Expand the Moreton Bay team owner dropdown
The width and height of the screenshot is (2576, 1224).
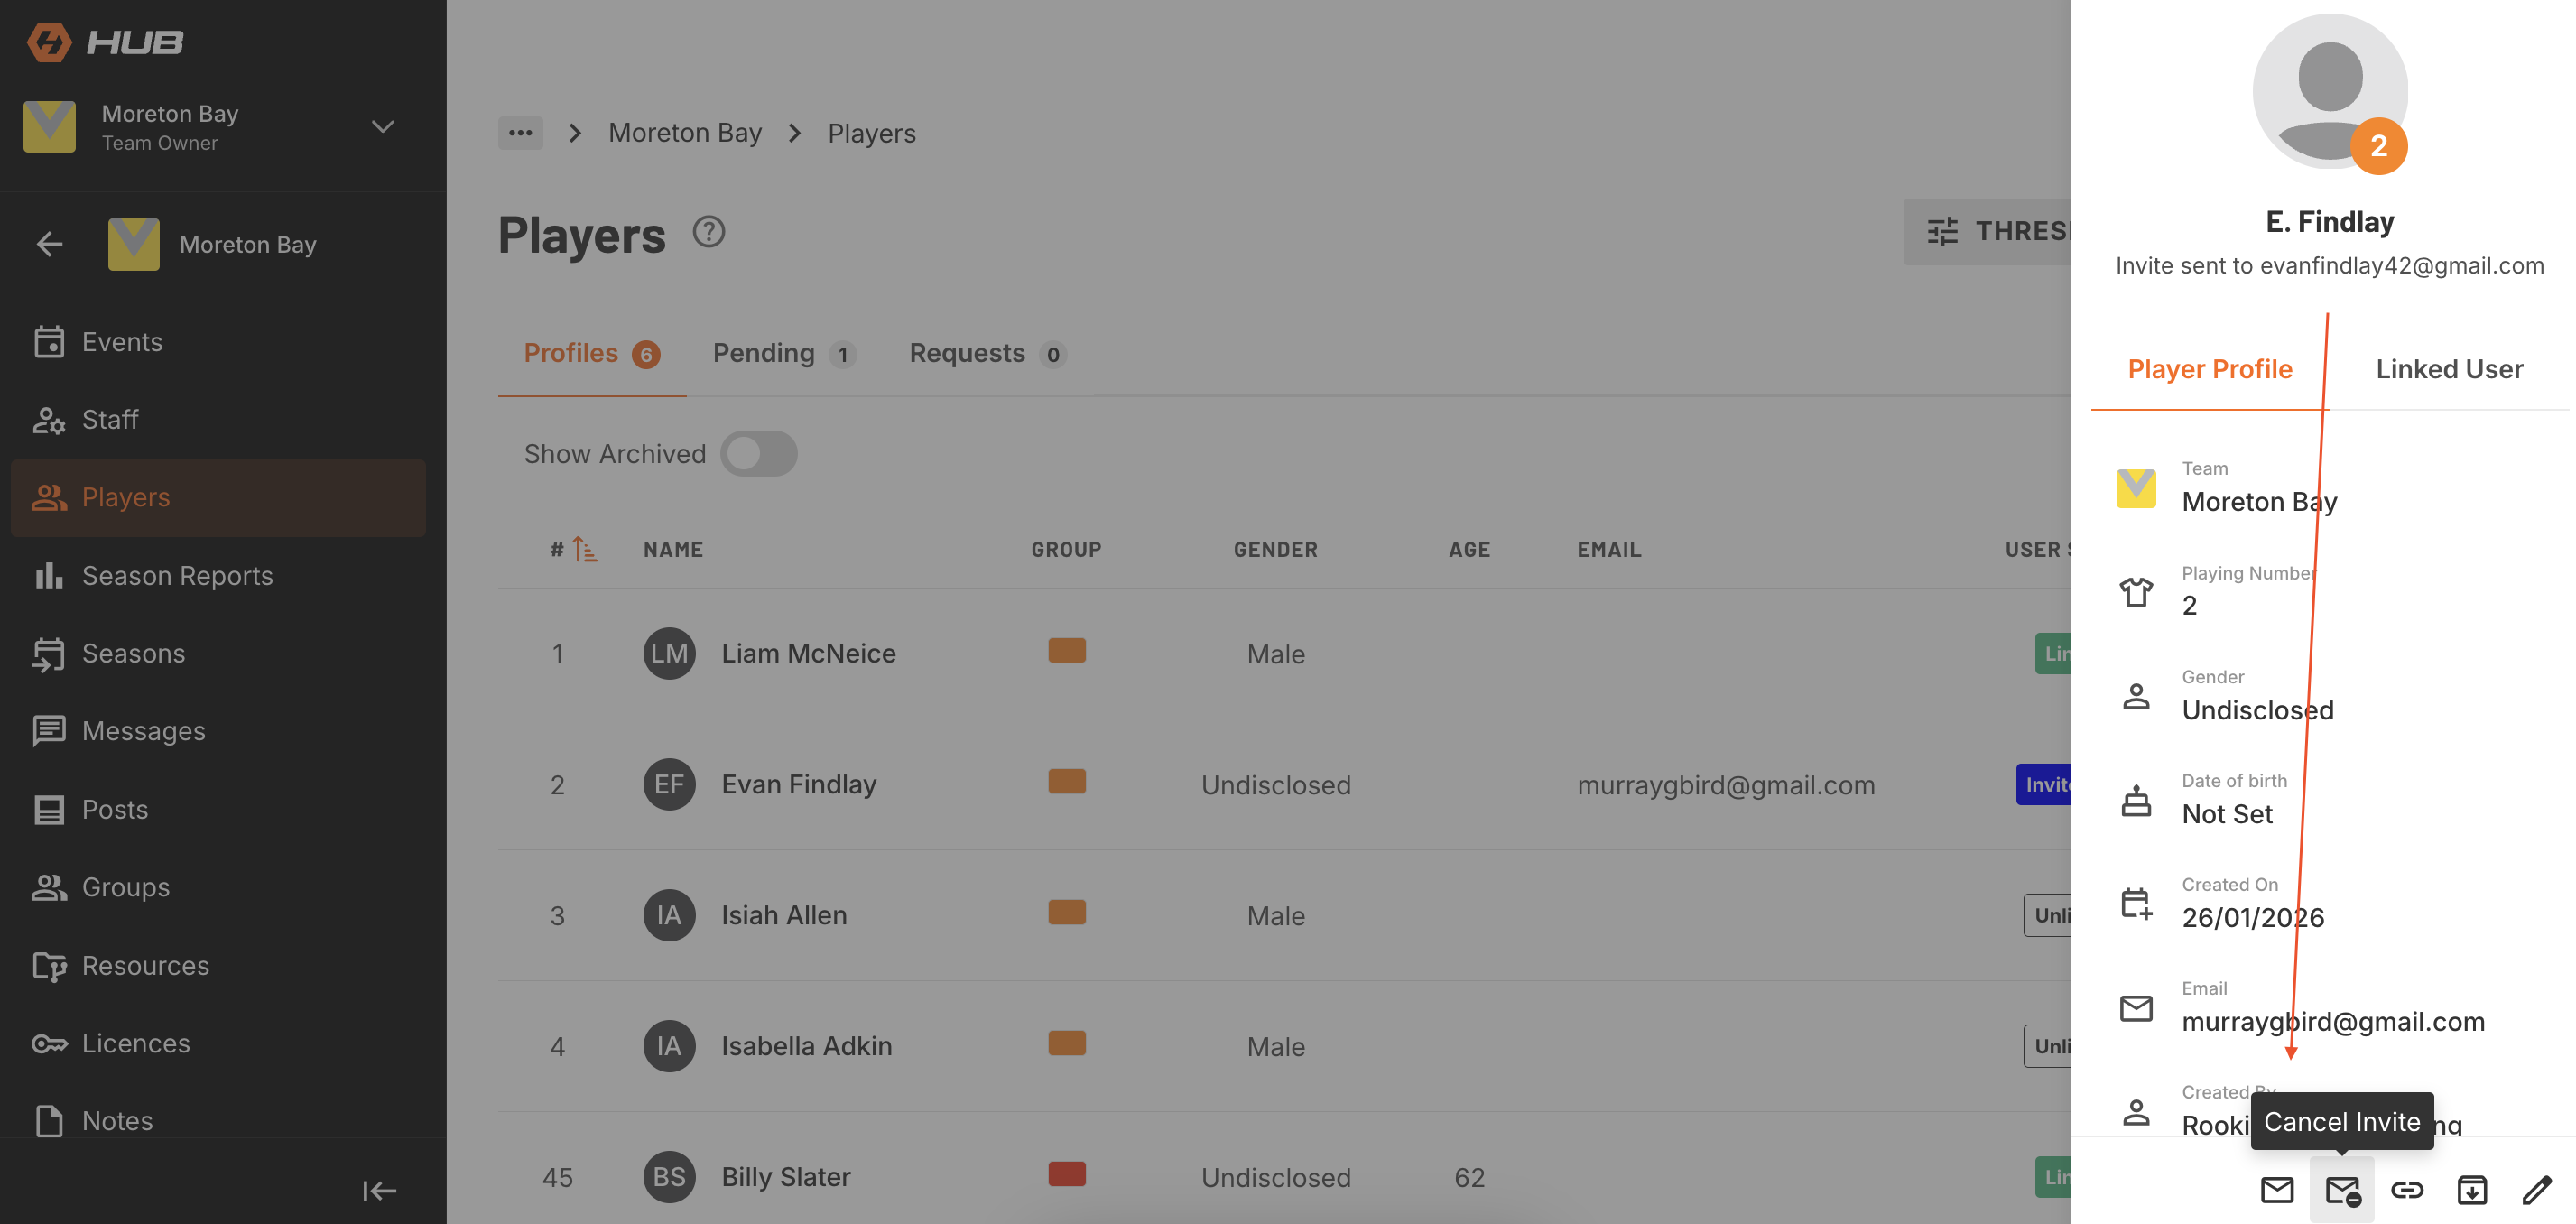tap(382, 127)
